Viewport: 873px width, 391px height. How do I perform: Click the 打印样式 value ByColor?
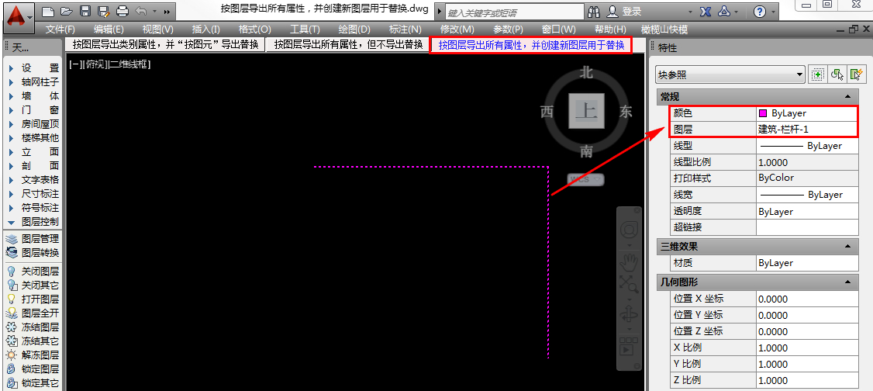807,178
